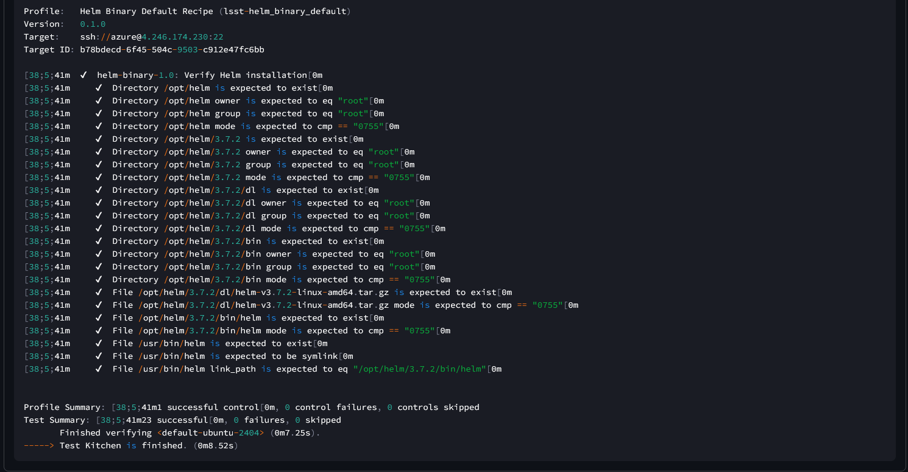Click checkmark beside /opt/helm/3.7.2/bin group line

click(x=99, y=267)
